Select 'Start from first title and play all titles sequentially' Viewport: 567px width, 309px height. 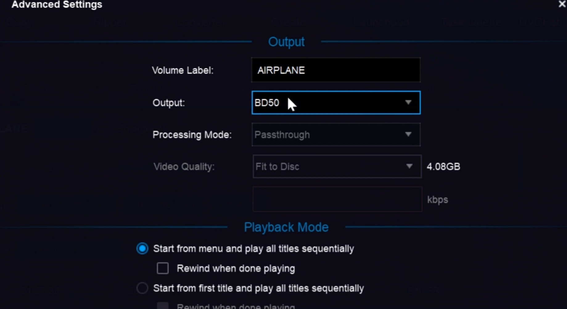(x=142, y=288)
